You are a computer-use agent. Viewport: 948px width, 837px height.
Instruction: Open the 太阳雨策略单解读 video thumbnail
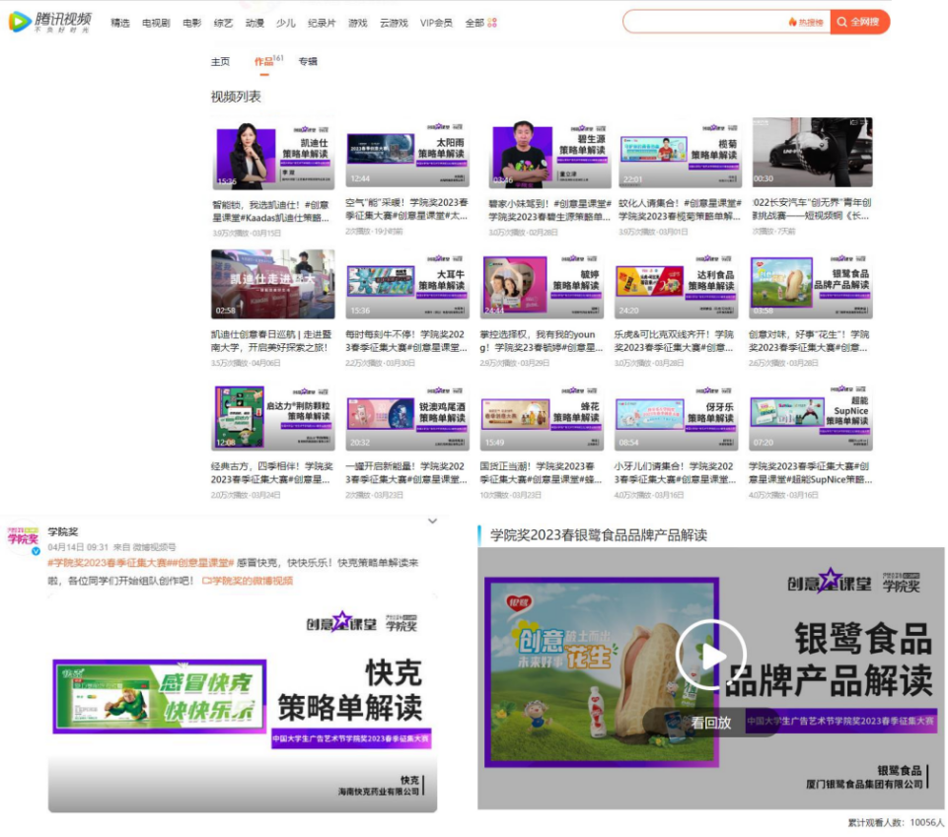407,152
